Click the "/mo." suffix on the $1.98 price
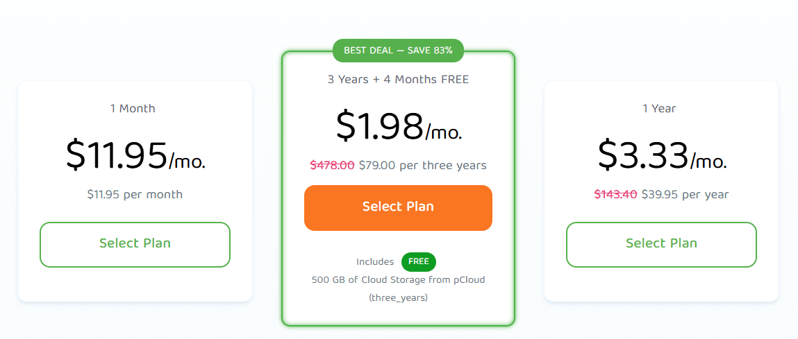Viewport: 798px width, 339px height. click(x=444, y=132)
